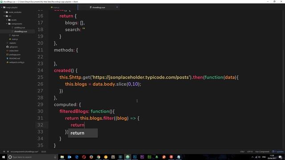The image size is (285, 160).
Task: Click on 'computed: {' in the code
Action: tap(67, 104)
